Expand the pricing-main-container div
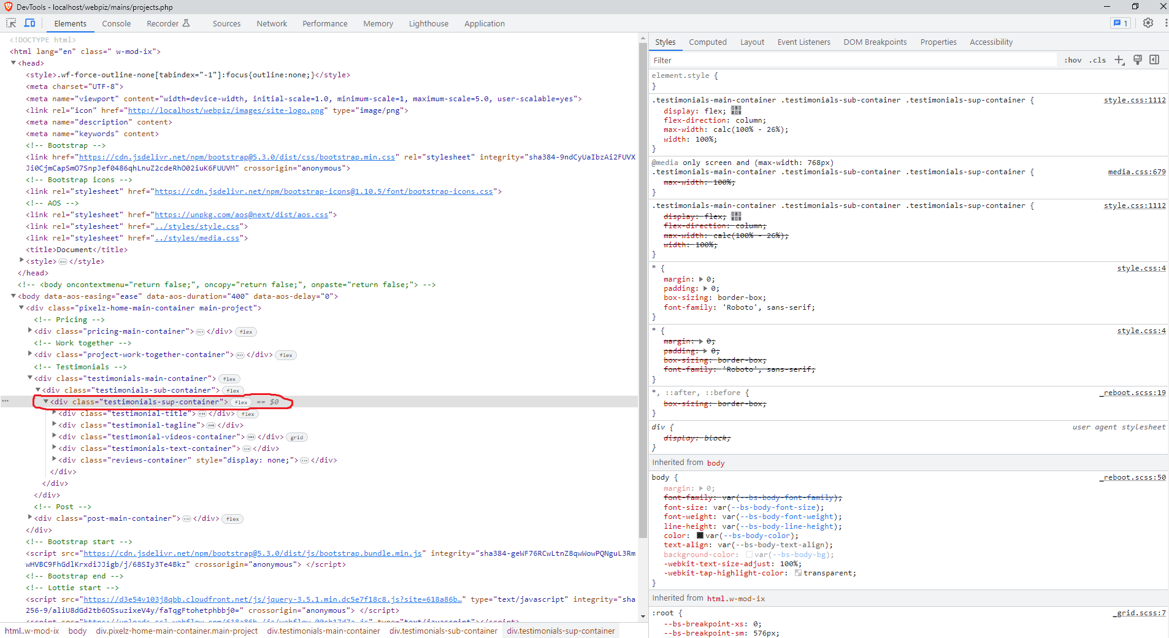This screenshot has width=1169, height=638. point(30,331)
